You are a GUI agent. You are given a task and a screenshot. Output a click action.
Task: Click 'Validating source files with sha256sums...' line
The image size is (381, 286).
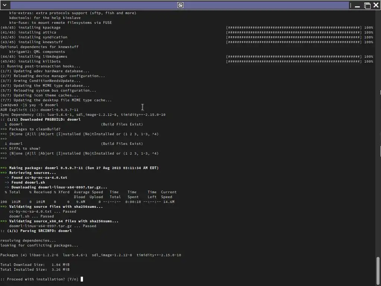click(x=51, y=207)
